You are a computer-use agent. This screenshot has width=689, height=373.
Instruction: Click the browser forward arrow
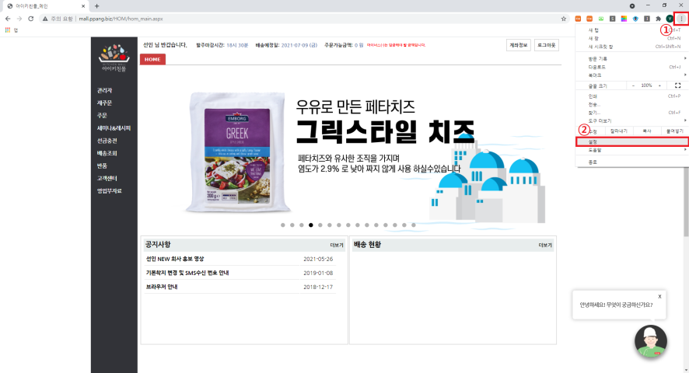(19, 19)
